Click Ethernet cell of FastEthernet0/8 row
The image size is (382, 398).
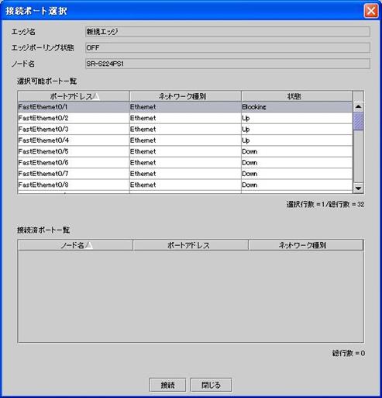tap(185, 185)
